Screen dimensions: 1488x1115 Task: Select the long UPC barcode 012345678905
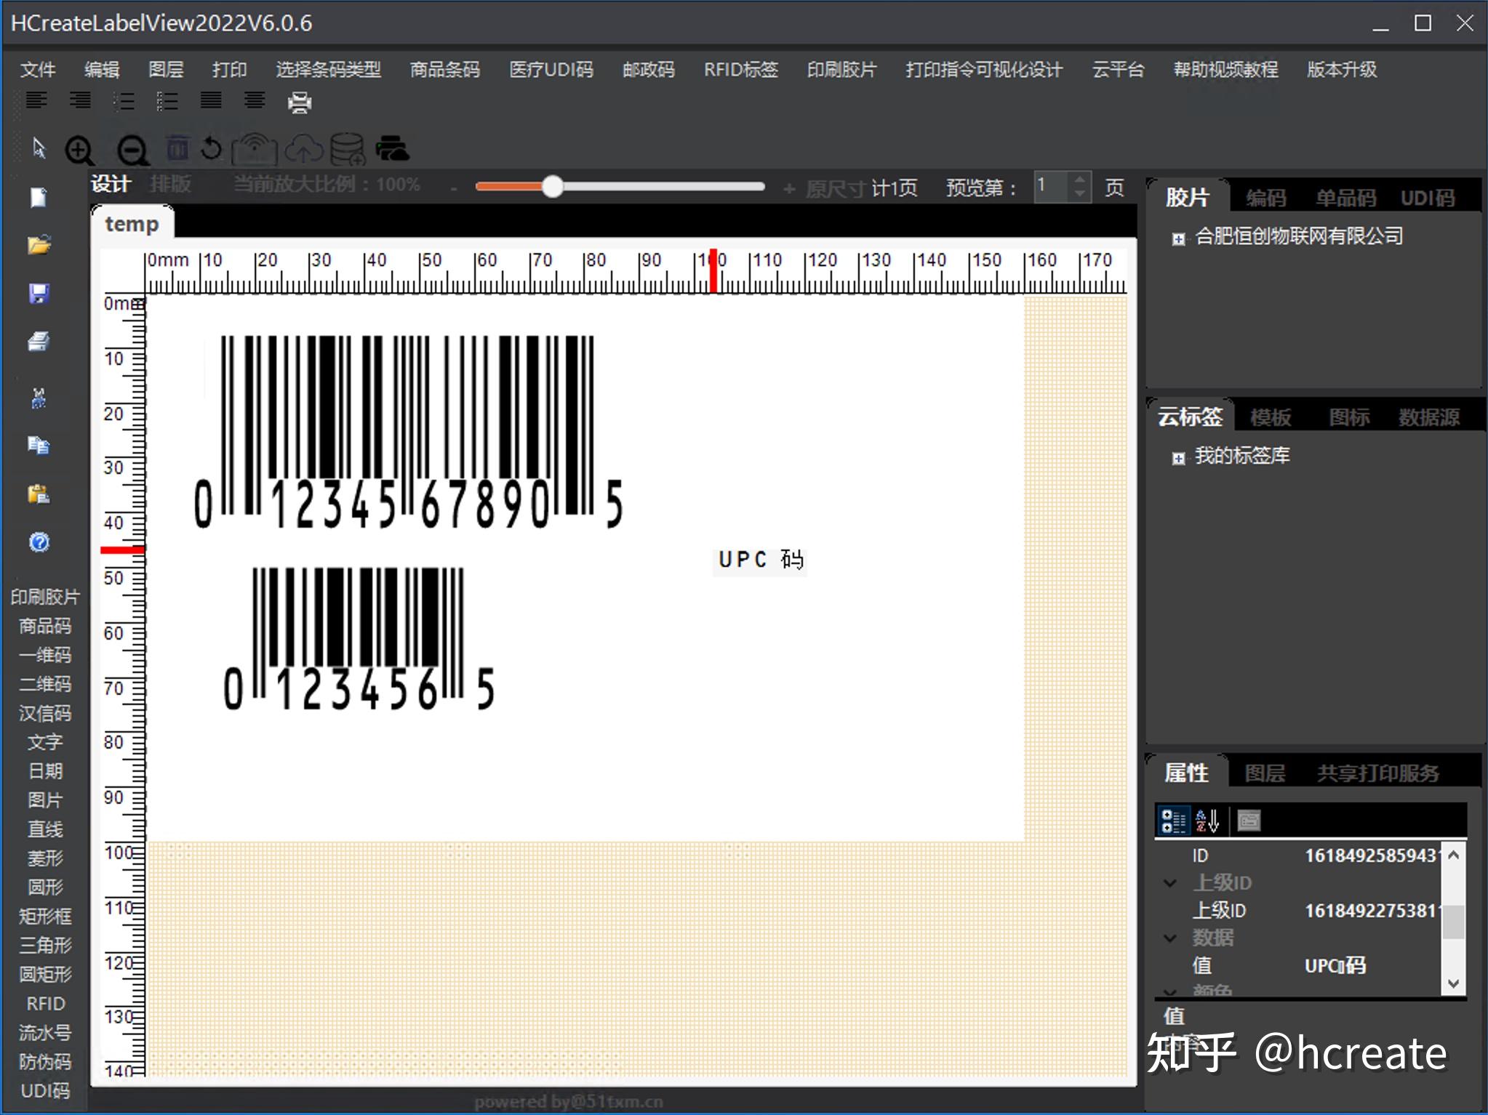[408, 432]
